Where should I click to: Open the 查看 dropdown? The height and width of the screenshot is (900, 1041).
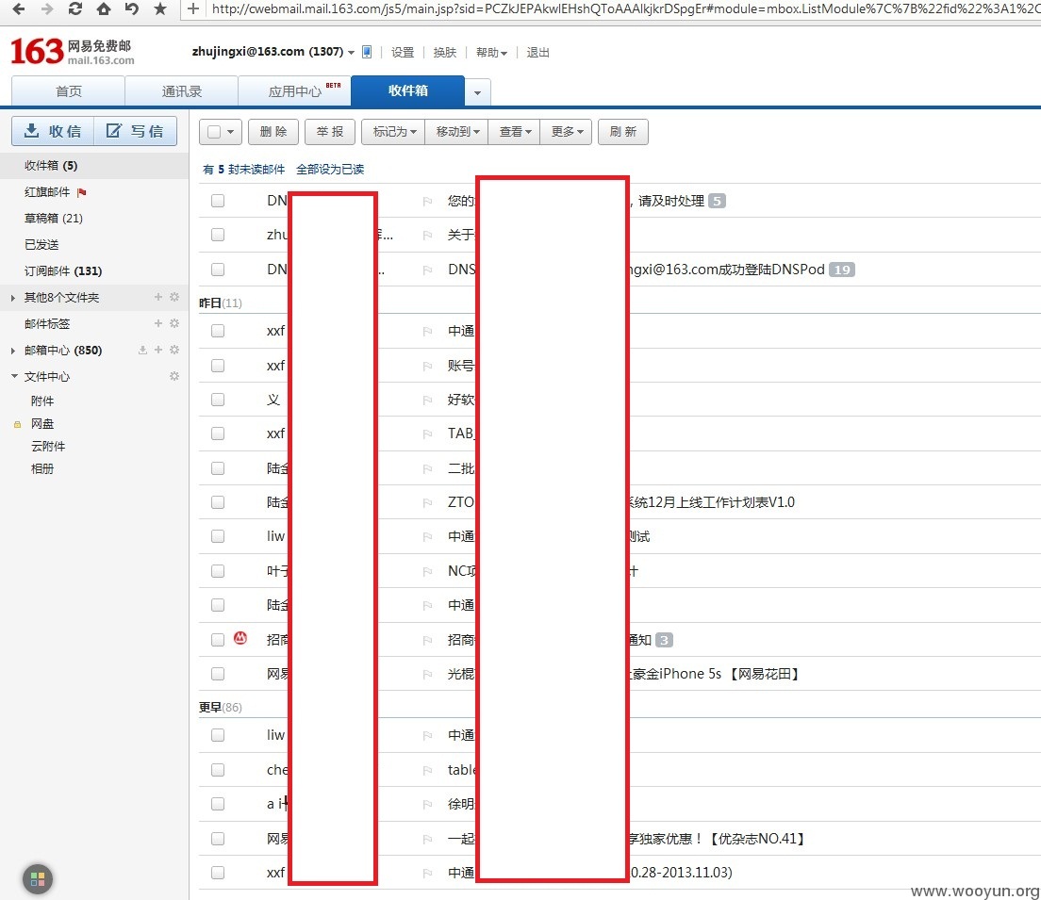click(515, 132)
